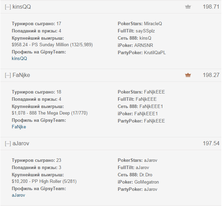Open FaNjke GipsyTeam profile link
Image resolution: width=222 pixels, height=206 pixels.
(19, 127)
